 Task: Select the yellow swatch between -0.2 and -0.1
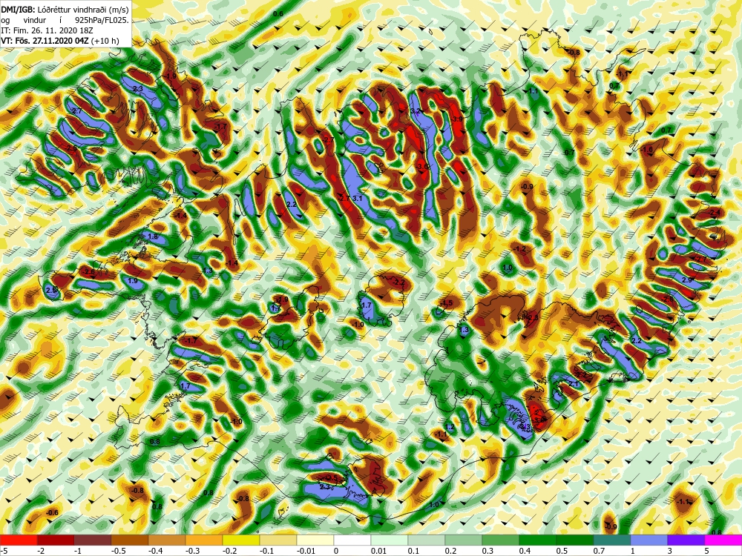[241, 540]
